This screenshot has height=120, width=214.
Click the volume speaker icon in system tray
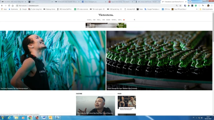point(202,118)
